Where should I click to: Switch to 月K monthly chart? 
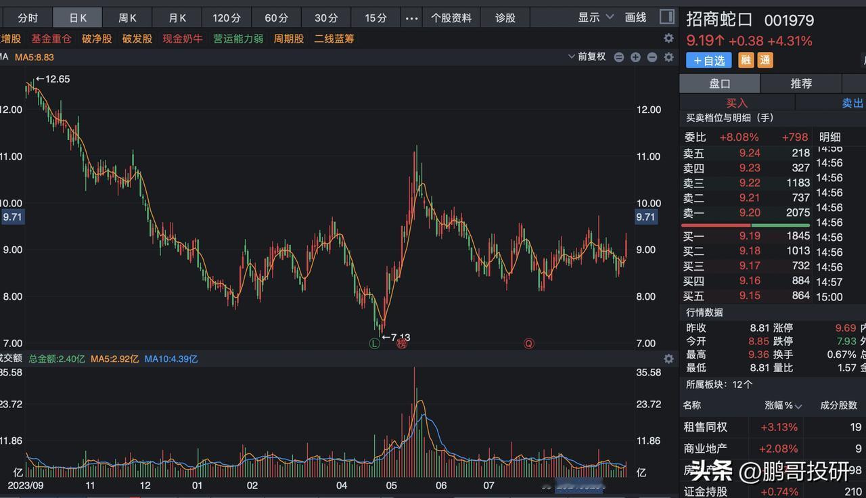[x=177, y=18]
